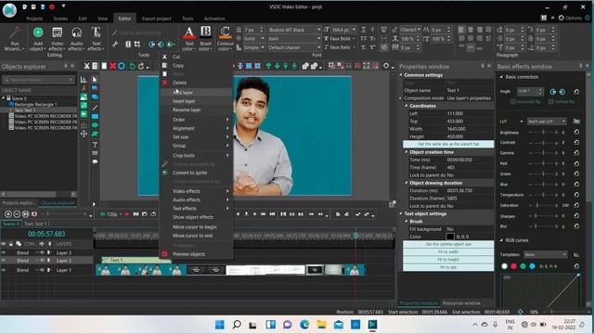This screenshot has height=334, width=594.
Task: Reset the Saturation value
Action: pyautogui.click(x=576, y=205)
